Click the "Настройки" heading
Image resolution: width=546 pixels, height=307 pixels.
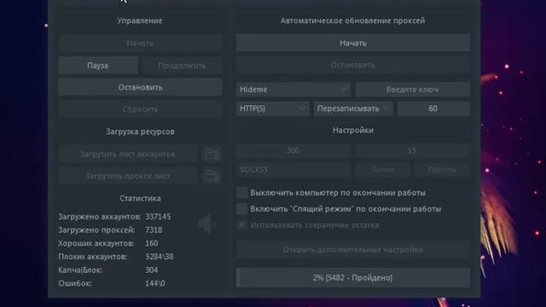click(x=352, y=130)
